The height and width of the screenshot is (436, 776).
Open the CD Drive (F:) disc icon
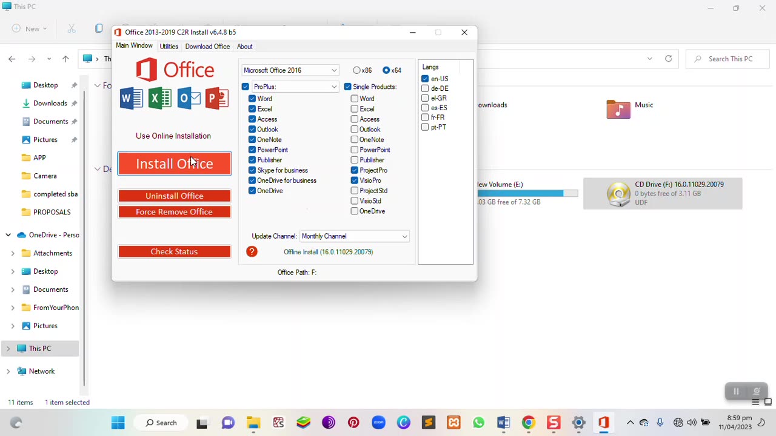(618, 194)
